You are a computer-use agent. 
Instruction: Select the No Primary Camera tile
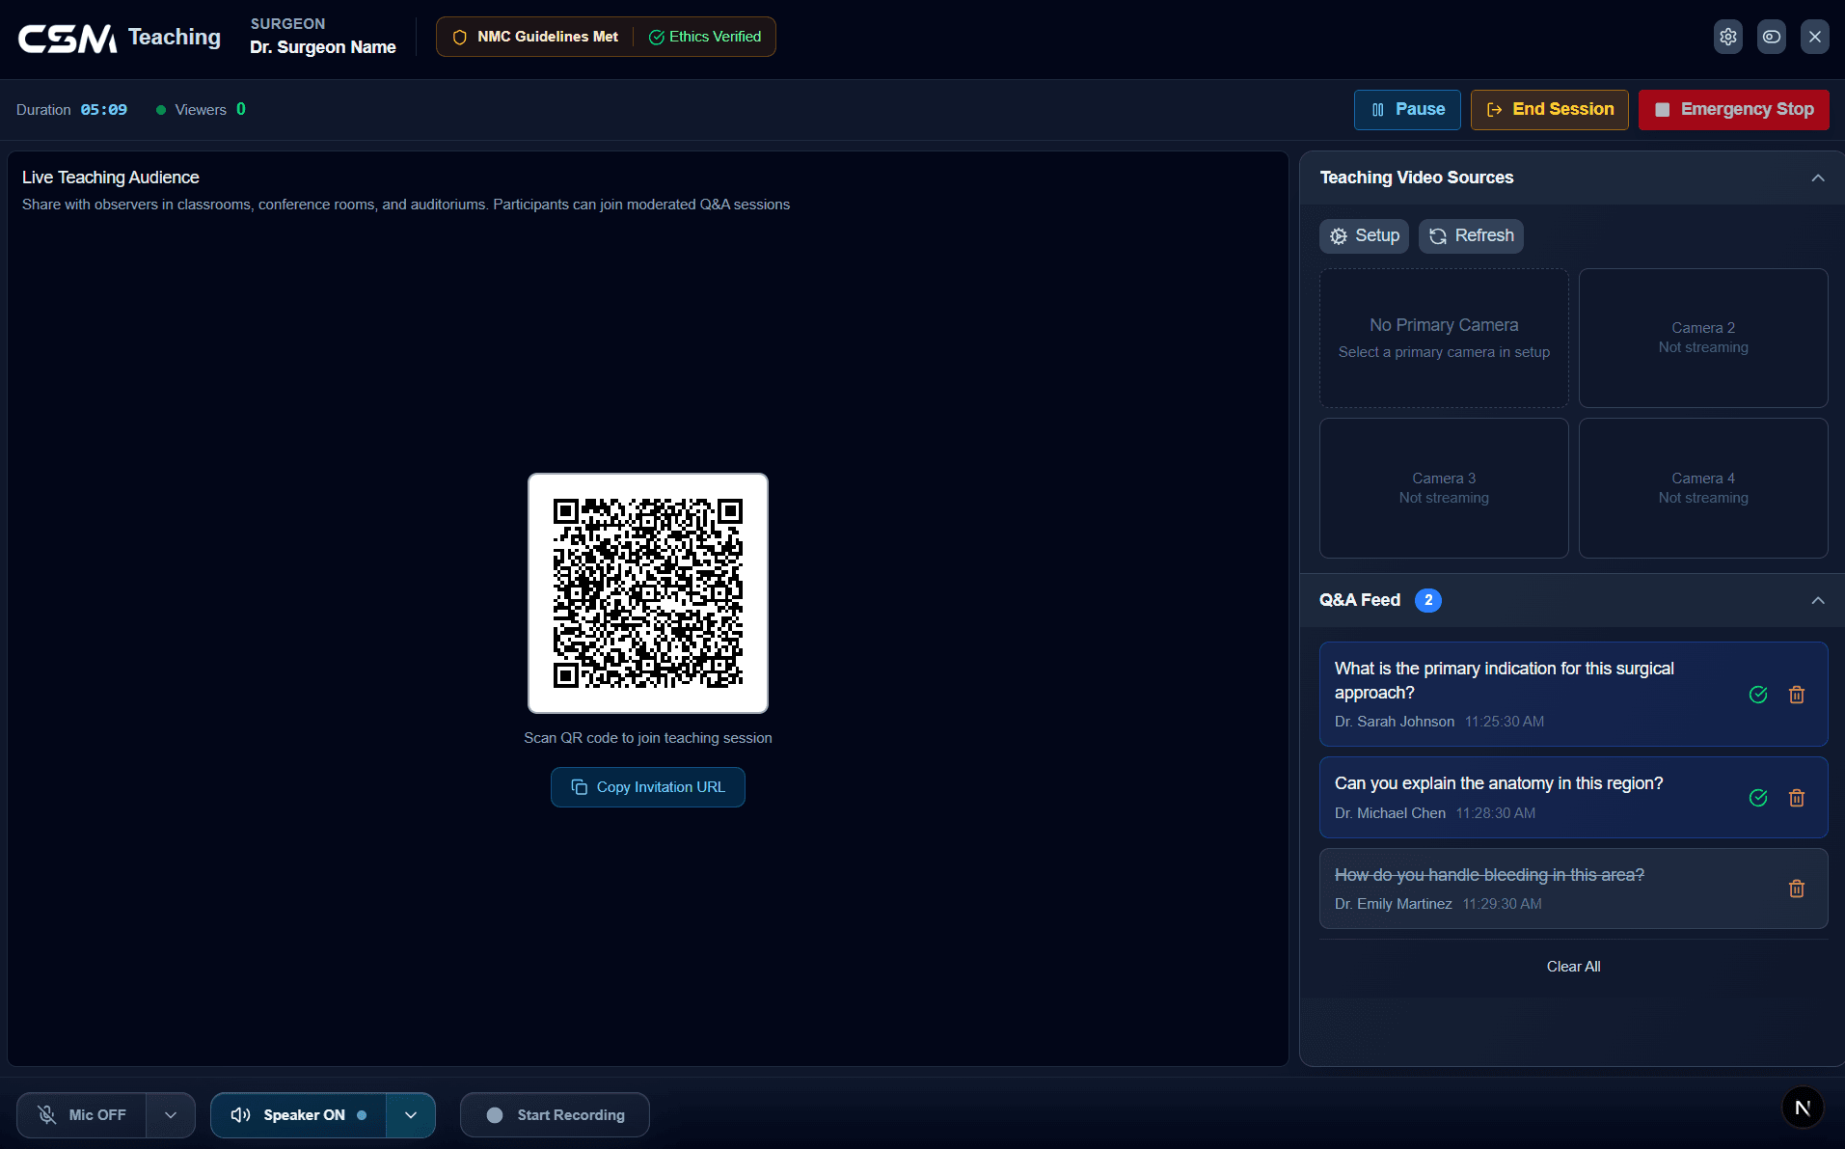pos(1444,338)
